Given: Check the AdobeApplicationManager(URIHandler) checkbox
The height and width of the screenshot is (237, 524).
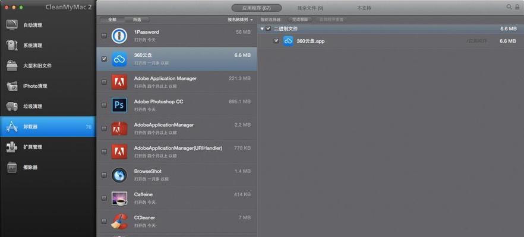Looking at the screenshot, I should (105, 152).
